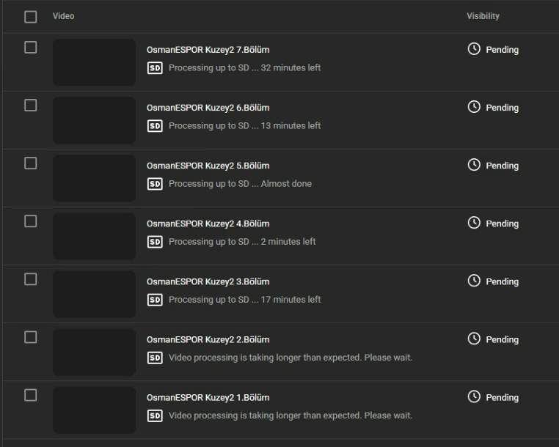Click 1.Bölüm 'taking longer than expected' message
559x447 pixels.
tap(291, 415)
